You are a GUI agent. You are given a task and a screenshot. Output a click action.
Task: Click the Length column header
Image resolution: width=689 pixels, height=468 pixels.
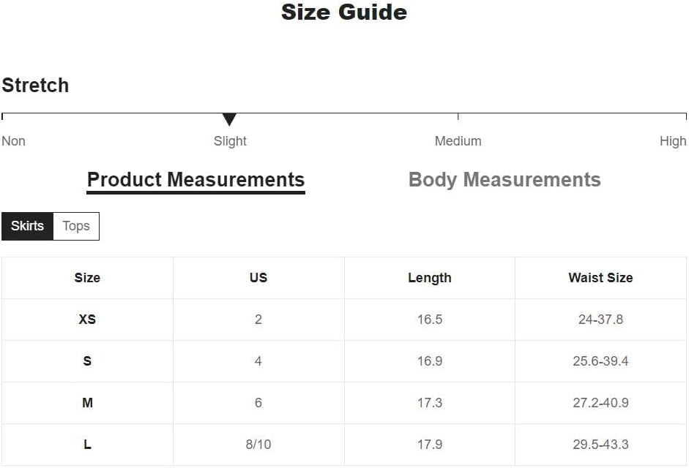tap(430, 278)
